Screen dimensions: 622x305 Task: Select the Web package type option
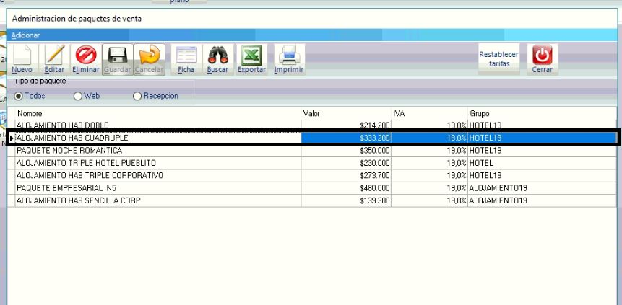coord(77,96)
